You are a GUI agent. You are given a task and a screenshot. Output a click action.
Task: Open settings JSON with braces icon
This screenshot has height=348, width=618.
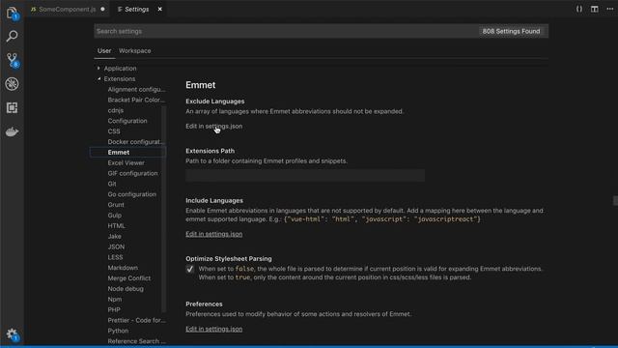pos(579,9)
